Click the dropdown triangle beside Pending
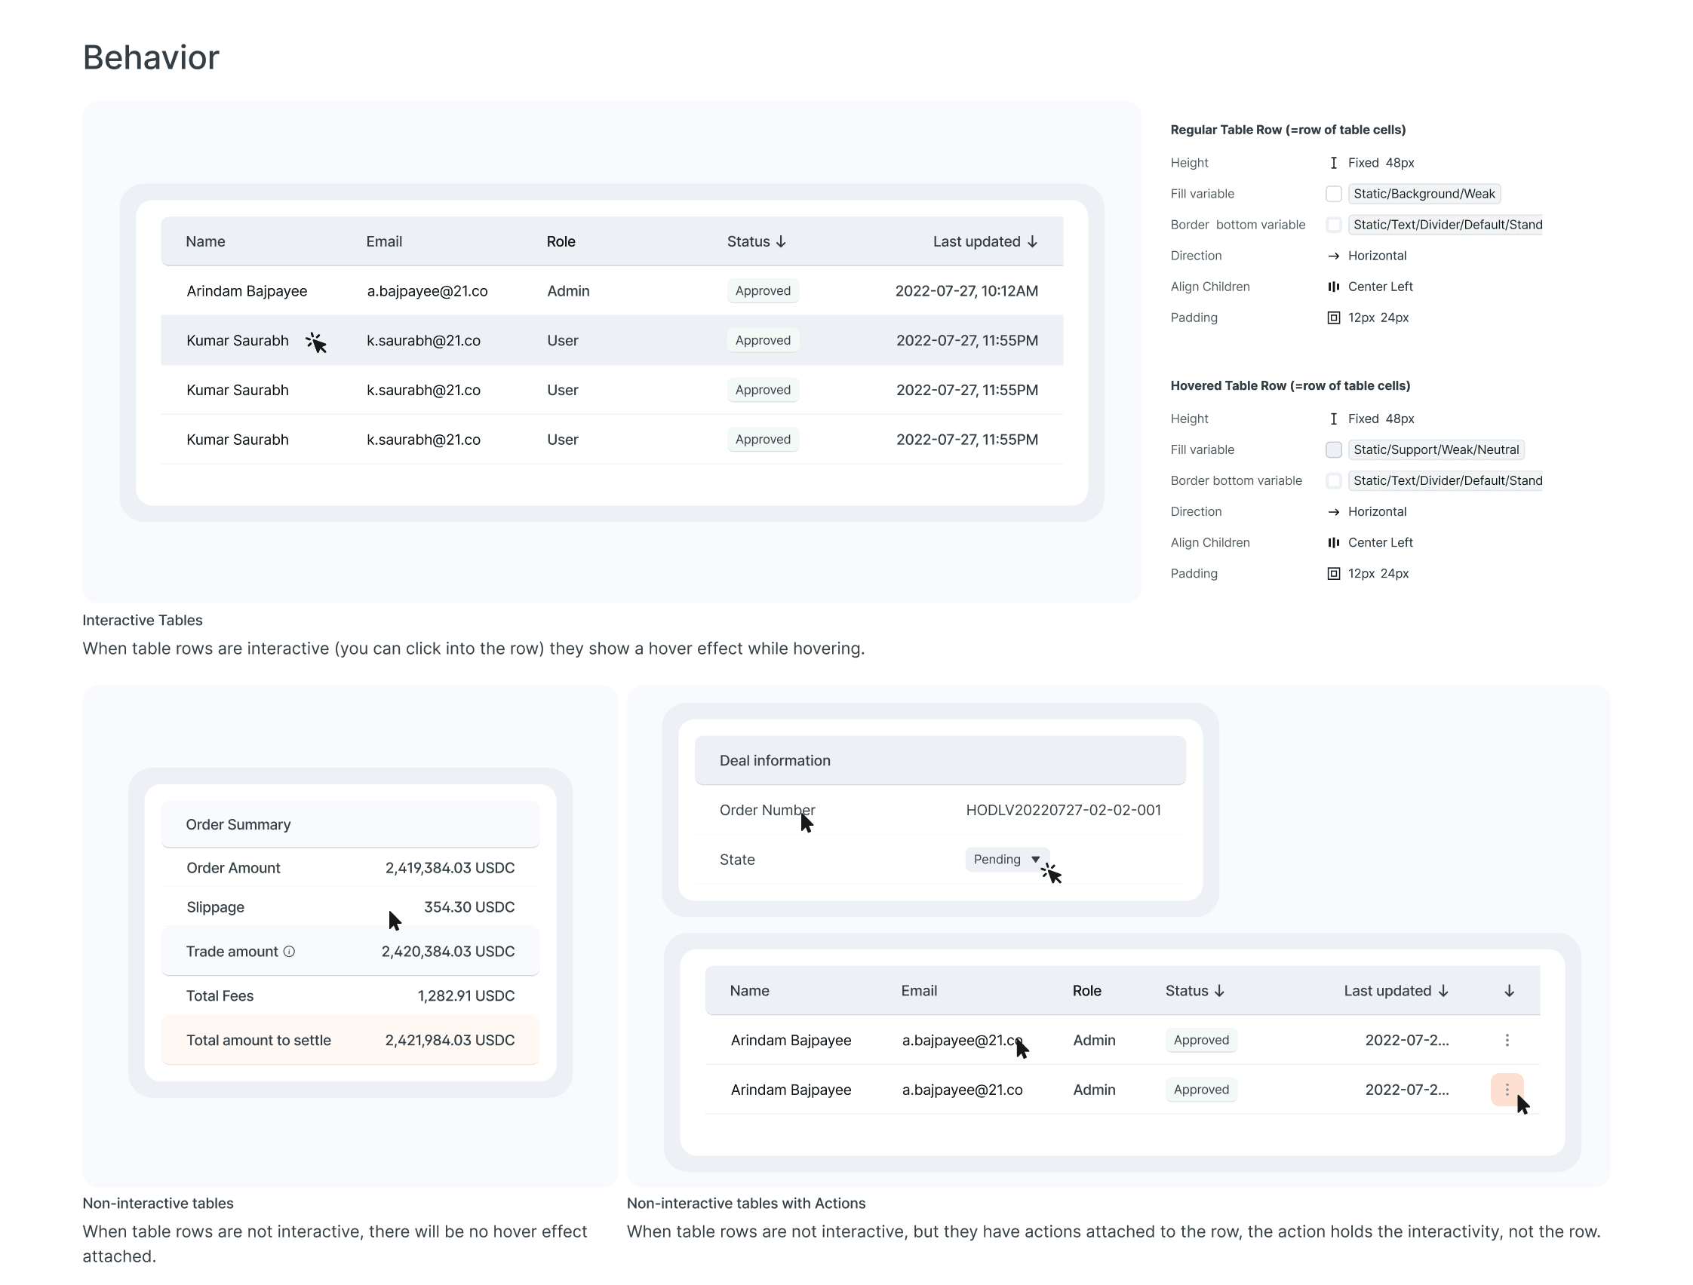 pyautogui.click(x=1036, y=860)
